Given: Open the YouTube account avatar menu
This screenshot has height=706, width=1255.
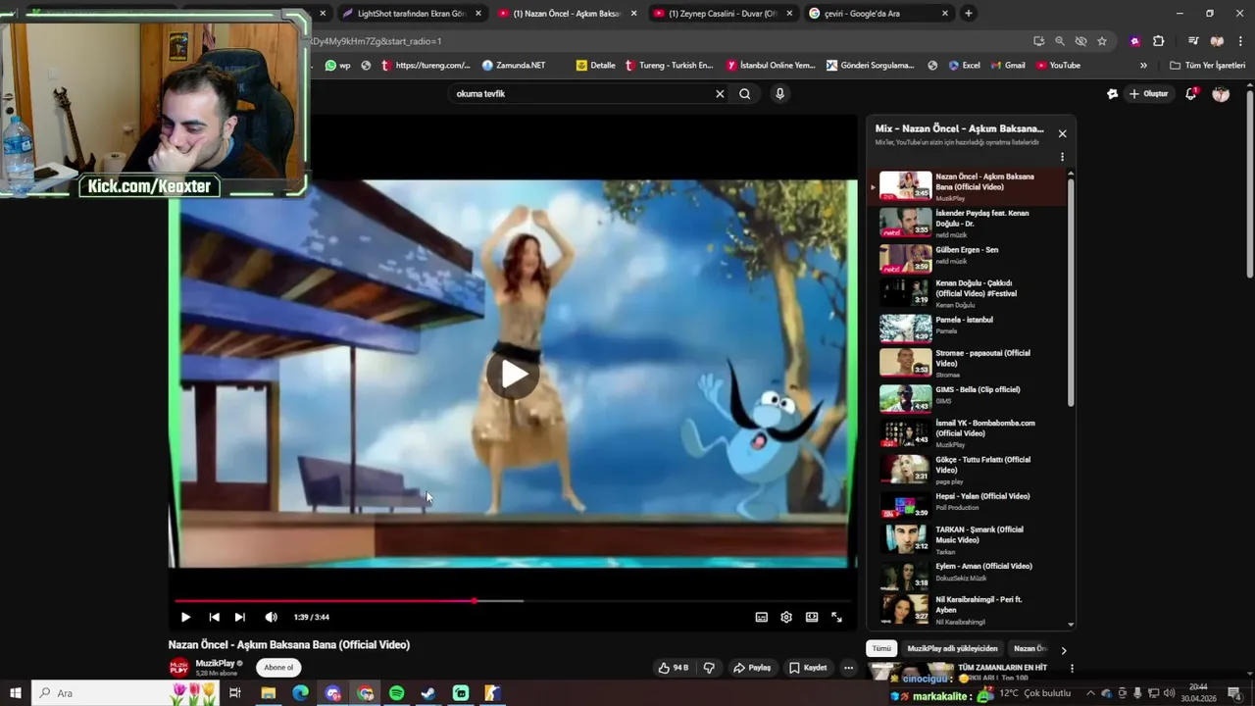Looking at the screenshot, I should 1221,94.
